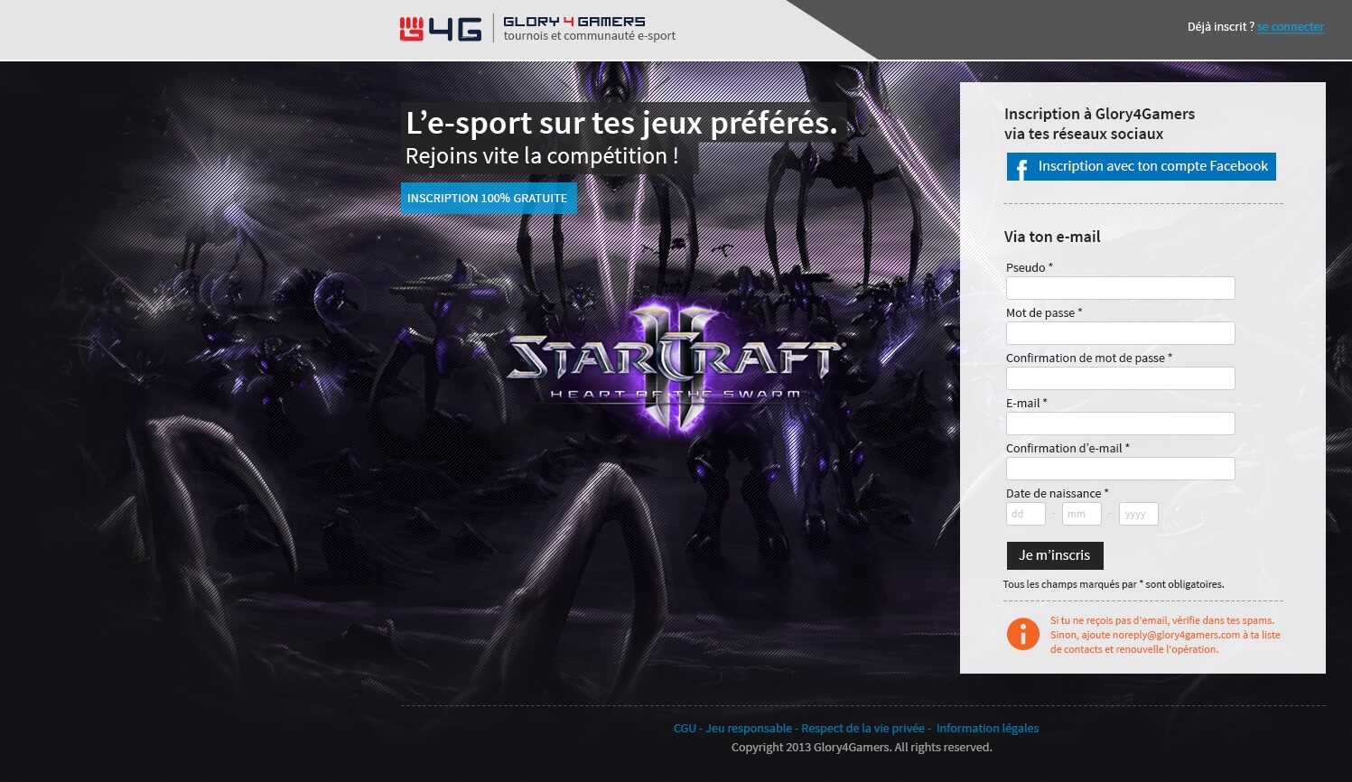Focus Confirmation de mot de passe field
Image resolution: width=1352 pixels, height=782 pixels.
[1121, 378]
